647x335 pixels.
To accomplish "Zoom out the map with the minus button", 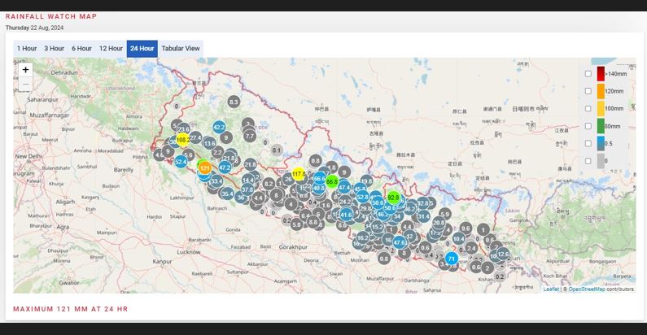I will pyautogui.click(x=25, y=85).
